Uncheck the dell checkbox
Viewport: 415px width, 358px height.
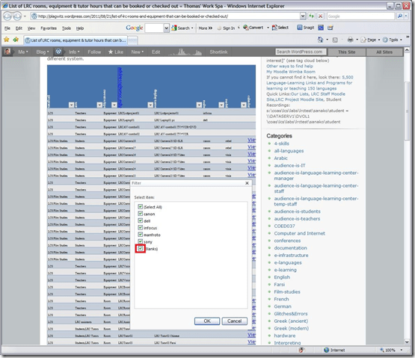pyautogui.click(x=141, y=220)
